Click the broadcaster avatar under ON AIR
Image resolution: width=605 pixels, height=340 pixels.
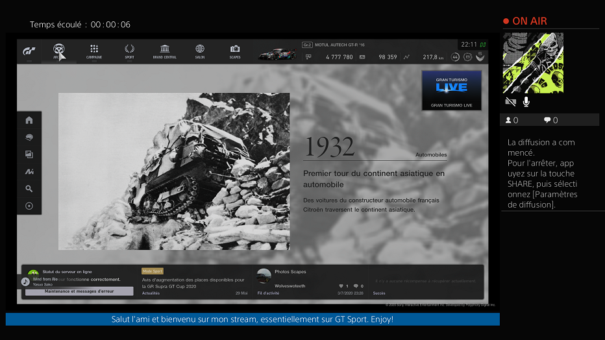coord(533,63)
